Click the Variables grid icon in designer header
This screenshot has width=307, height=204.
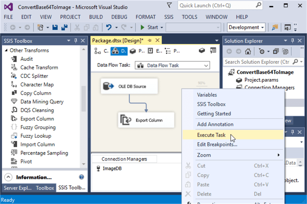[x=213, y=51]
